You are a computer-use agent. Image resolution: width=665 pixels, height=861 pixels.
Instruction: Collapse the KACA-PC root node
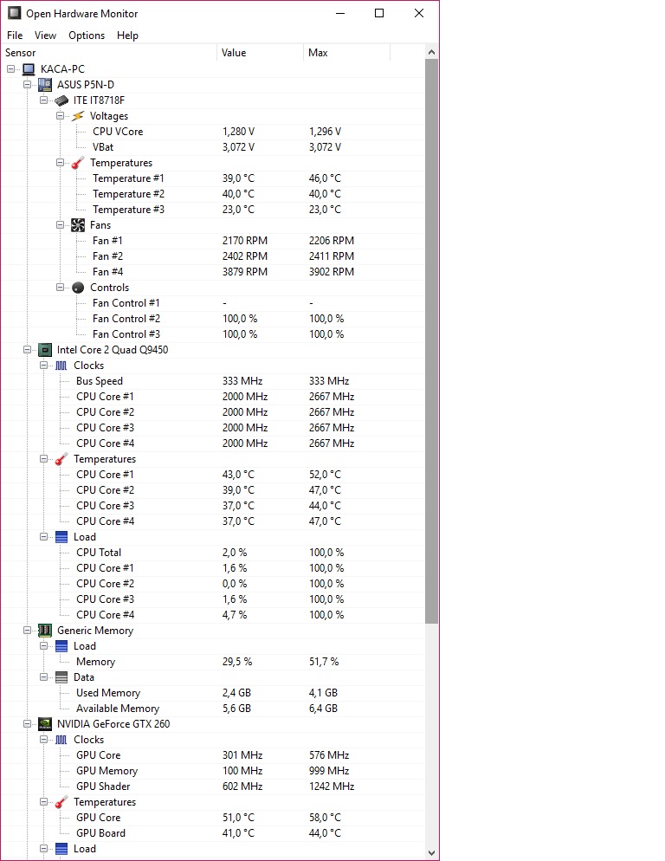(11, 69)
